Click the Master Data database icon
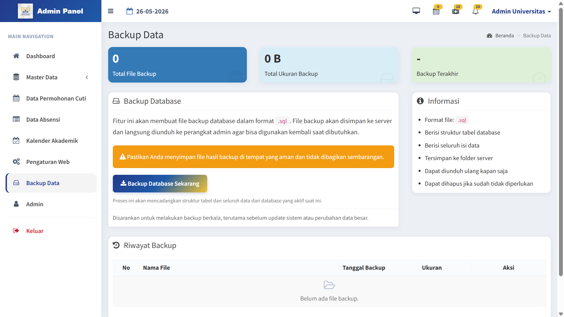Image resolution: width=564 pixels, height=317 pixels. click(x=16, y=77)
